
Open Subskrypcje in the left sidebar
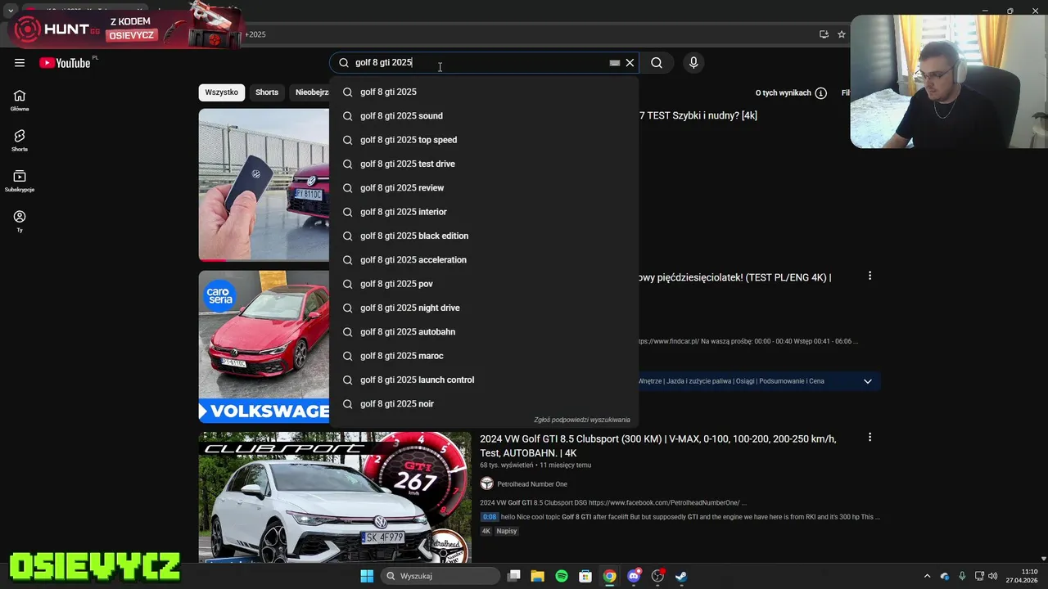click(20, 181)
